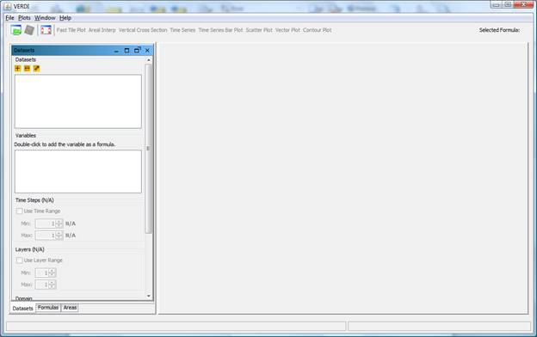Click the tile plot layout toolbar icon
Screen dimensions: 537x337
[x=46, y=30]
